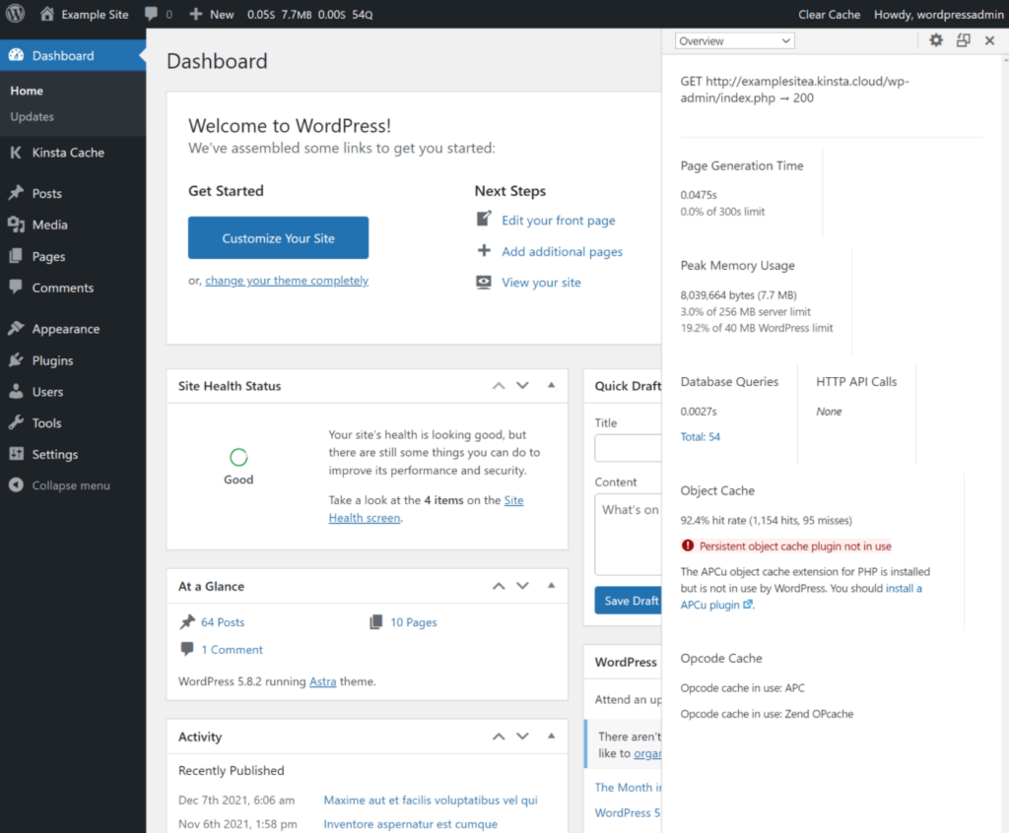Collapse the Activity widget

(x=551, y=737)
